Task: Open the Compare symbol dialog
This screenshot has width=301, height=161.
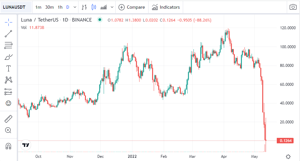Action: click(132, 7)
